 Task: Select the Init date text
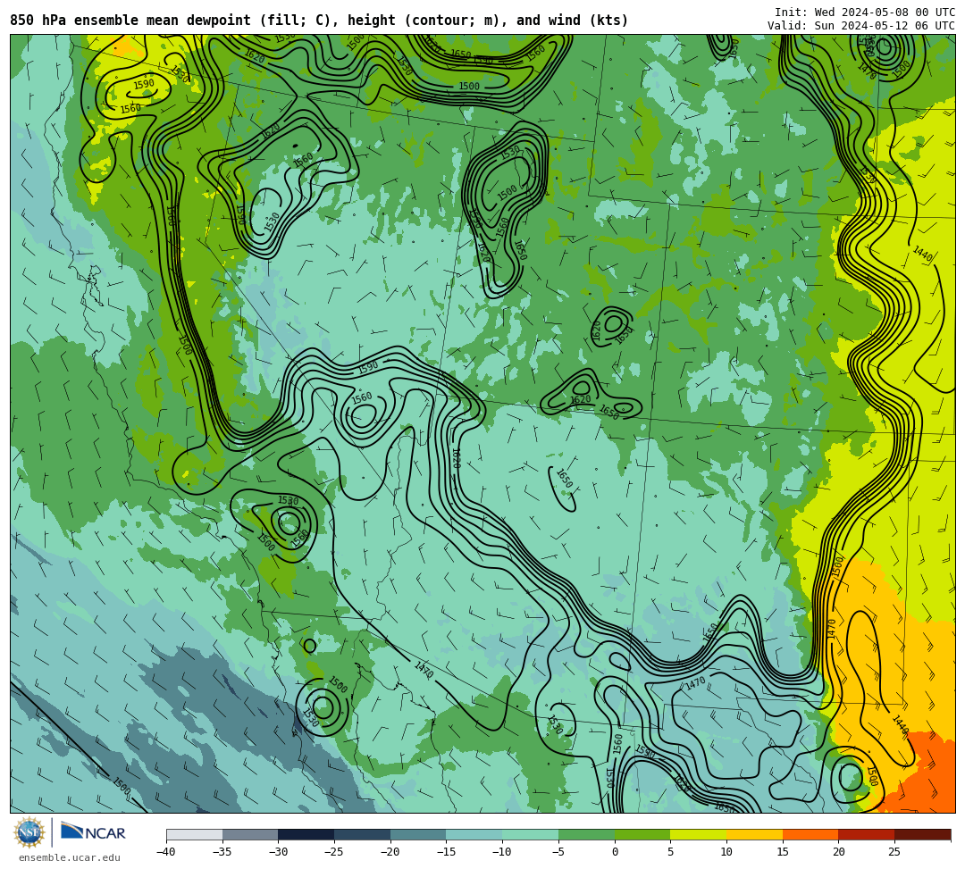[x=865, y=13]
